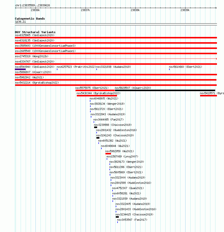Select the black bar under nsv3241243 (Chaisson2019)
The height and width of the screenshot is (232, 224).
tap(98, 138)
